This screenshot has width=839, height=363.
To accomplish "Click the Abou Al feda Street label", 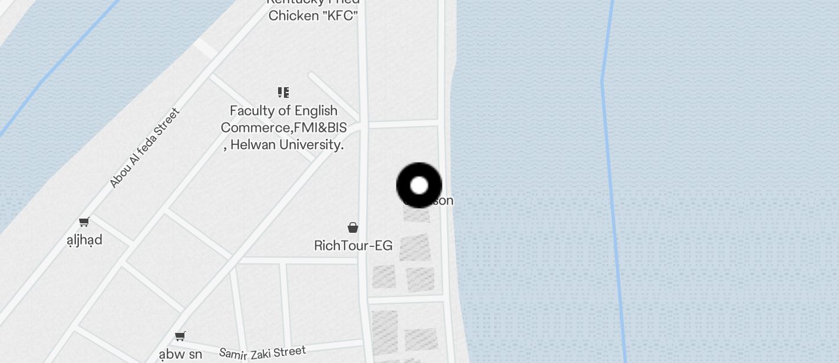I will (144, 148).
